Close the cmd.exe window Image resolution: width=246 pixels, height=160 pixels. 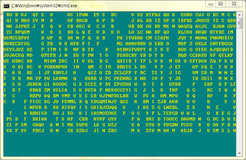tap(234, 4)
